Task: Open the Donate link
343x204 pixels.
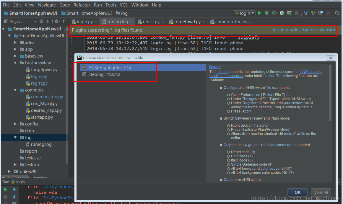Action: tap(214, 67)
